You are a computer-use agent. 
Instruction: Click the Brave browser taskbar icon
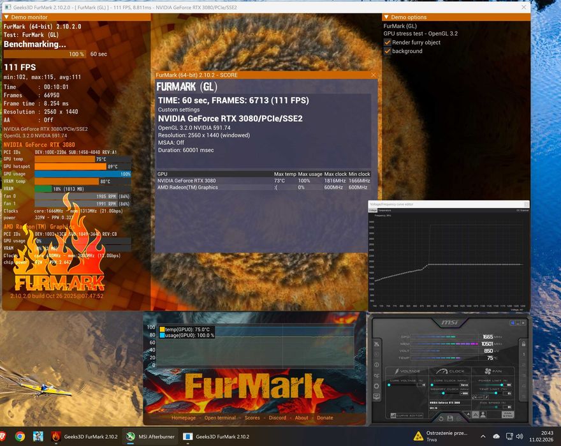3,436
